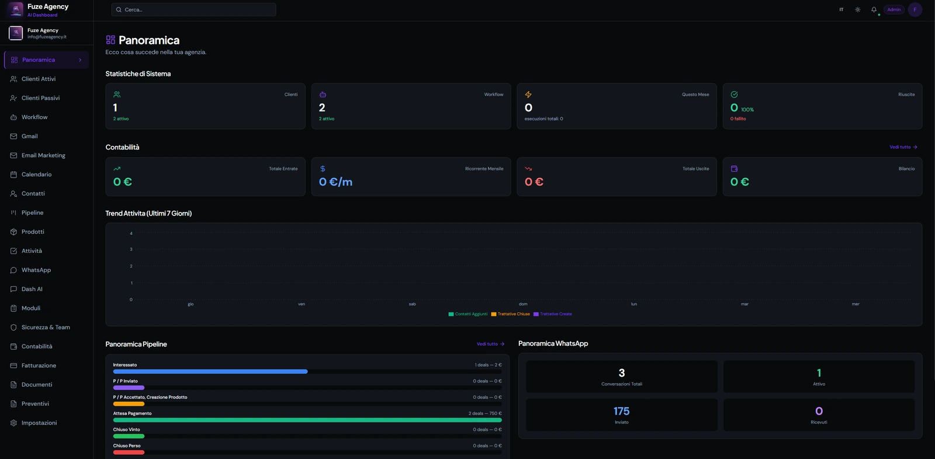This screenshot has height=459, width=935.
Task: Expand the Panoramica sidebar chevron
Action: click(x=80, y=60)
